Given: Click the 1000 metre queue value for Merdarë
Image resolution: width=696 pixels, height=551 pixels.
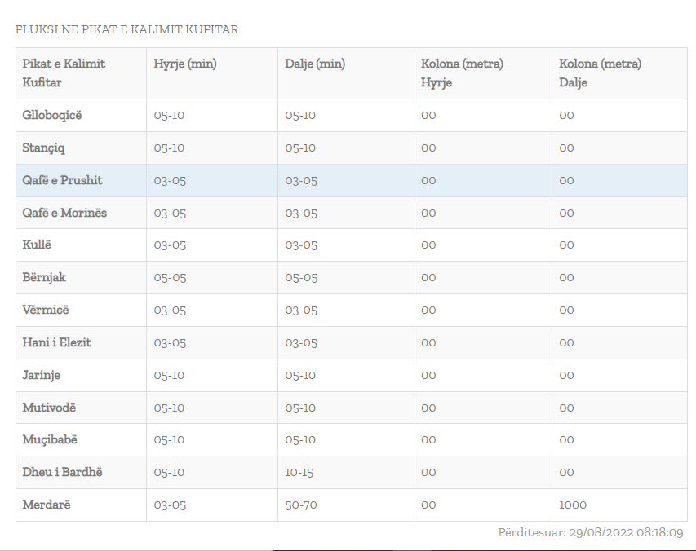Looking at the screenshot, I should point(572,505).
